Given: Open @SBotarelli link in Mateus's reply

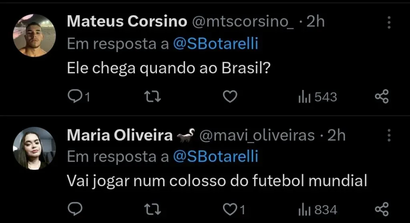Looking at the screenshot, I should pyautogui.click(x=215, y=44).
